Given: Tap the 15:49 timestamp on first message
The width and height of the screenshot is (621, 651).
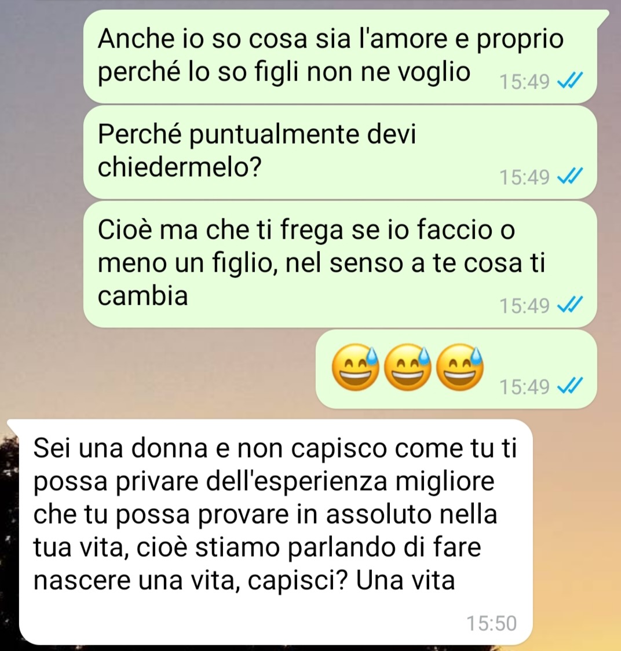Looking at the screenshot, I should [x=524, y=81].
